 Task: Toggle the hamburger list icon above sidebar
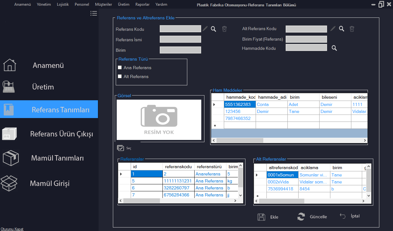tap(93, 13)
